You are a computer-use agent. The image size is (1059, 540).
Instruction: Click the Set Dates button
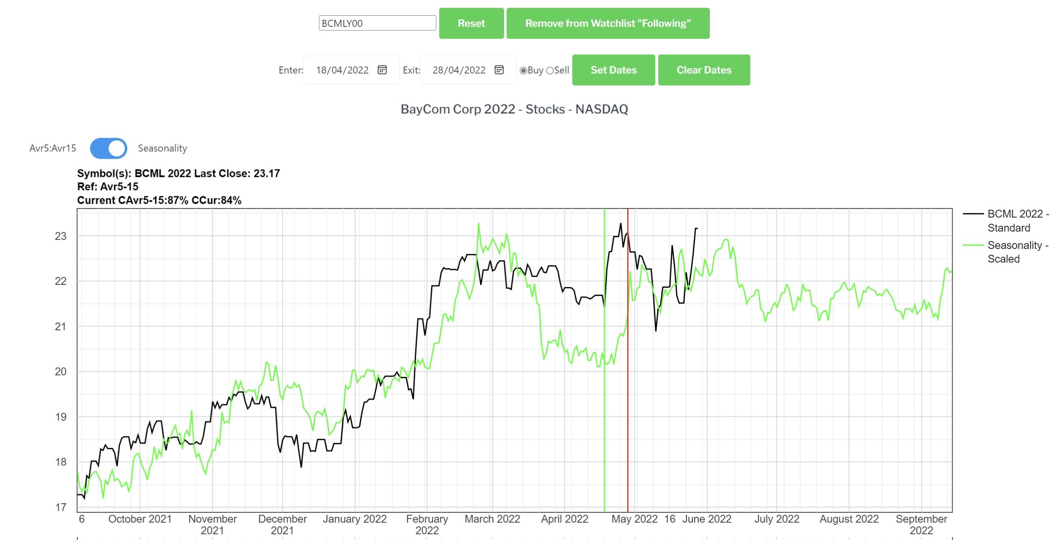pos(613,70)
